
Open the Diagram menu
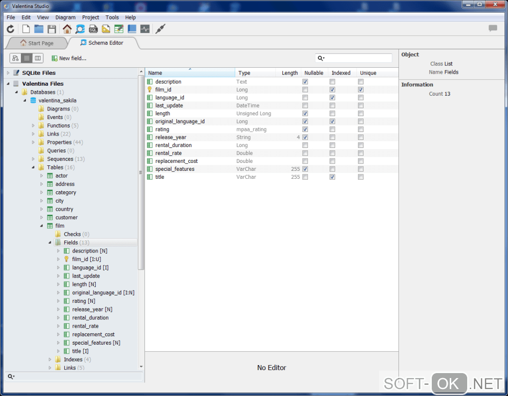pos(65,17)
